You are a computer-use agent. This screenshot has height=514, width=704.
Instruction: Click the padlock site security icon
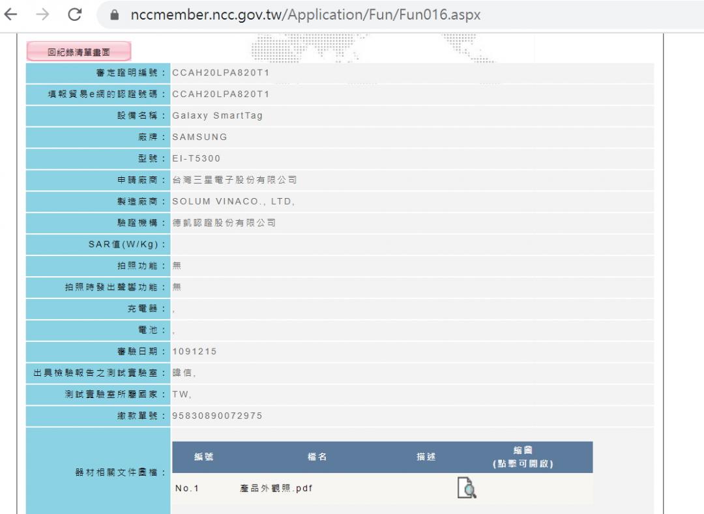point(116,16)
